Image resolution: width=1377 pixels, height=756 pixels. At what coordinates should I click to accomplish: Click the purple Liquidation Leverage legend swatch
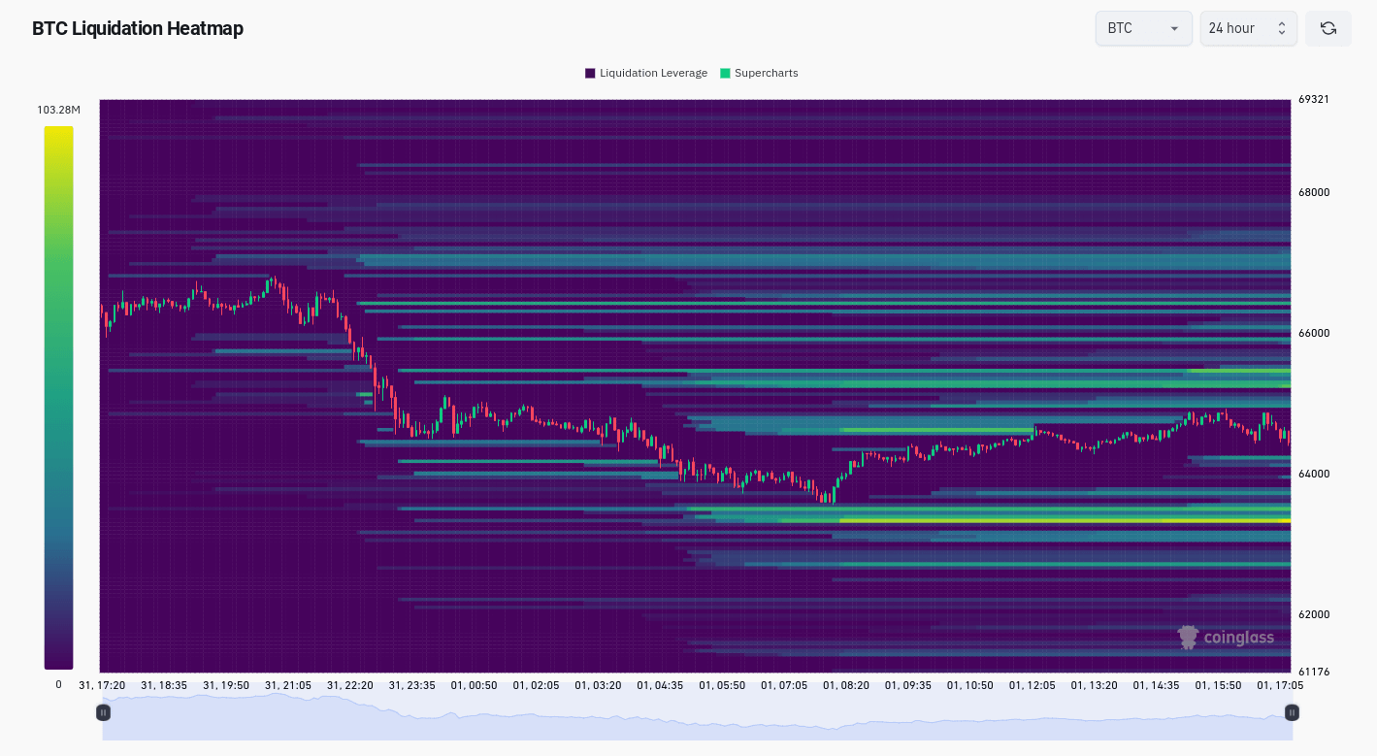click(590, 73)
